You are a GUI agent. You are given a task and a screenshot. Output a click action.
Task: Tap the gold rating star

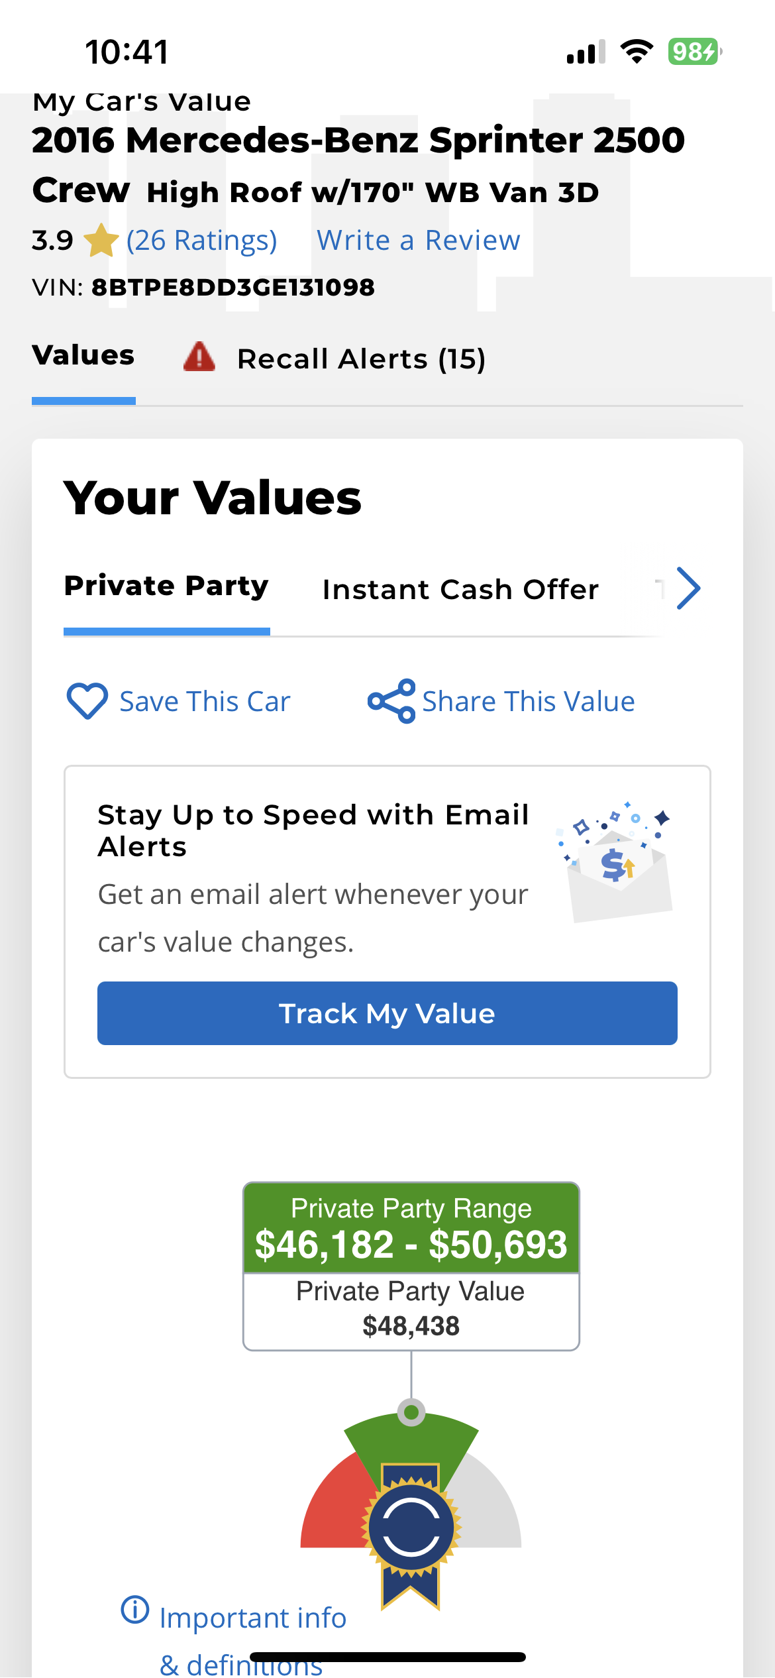(x=101, y=240)
